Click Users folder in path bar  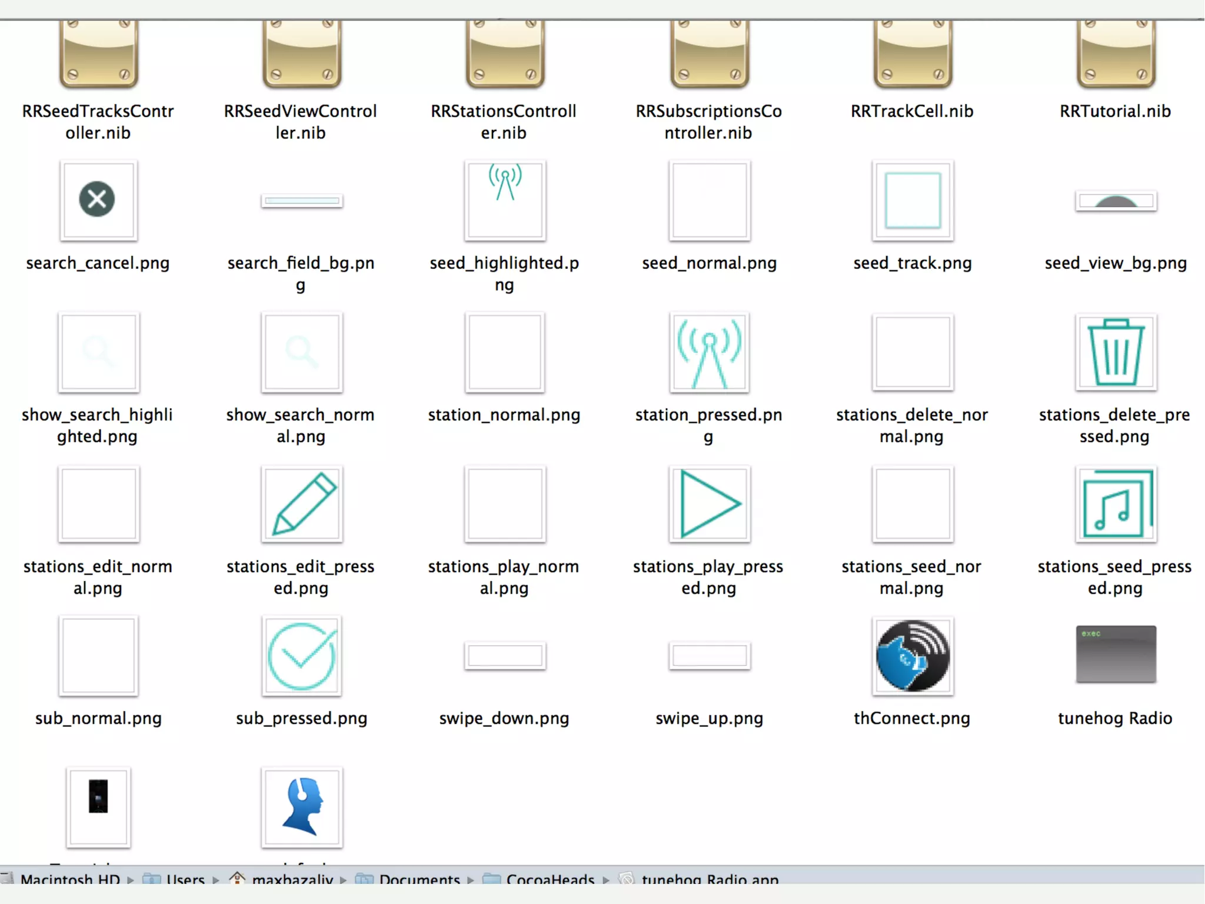pos(185,880)
